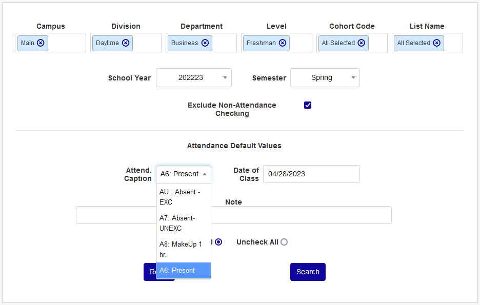Select the Check All radio button
480x305 pixels.
pyautogui.click(x=218, y=242)
